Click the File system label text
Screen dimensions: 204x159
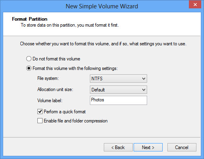[x=48, y=78]
